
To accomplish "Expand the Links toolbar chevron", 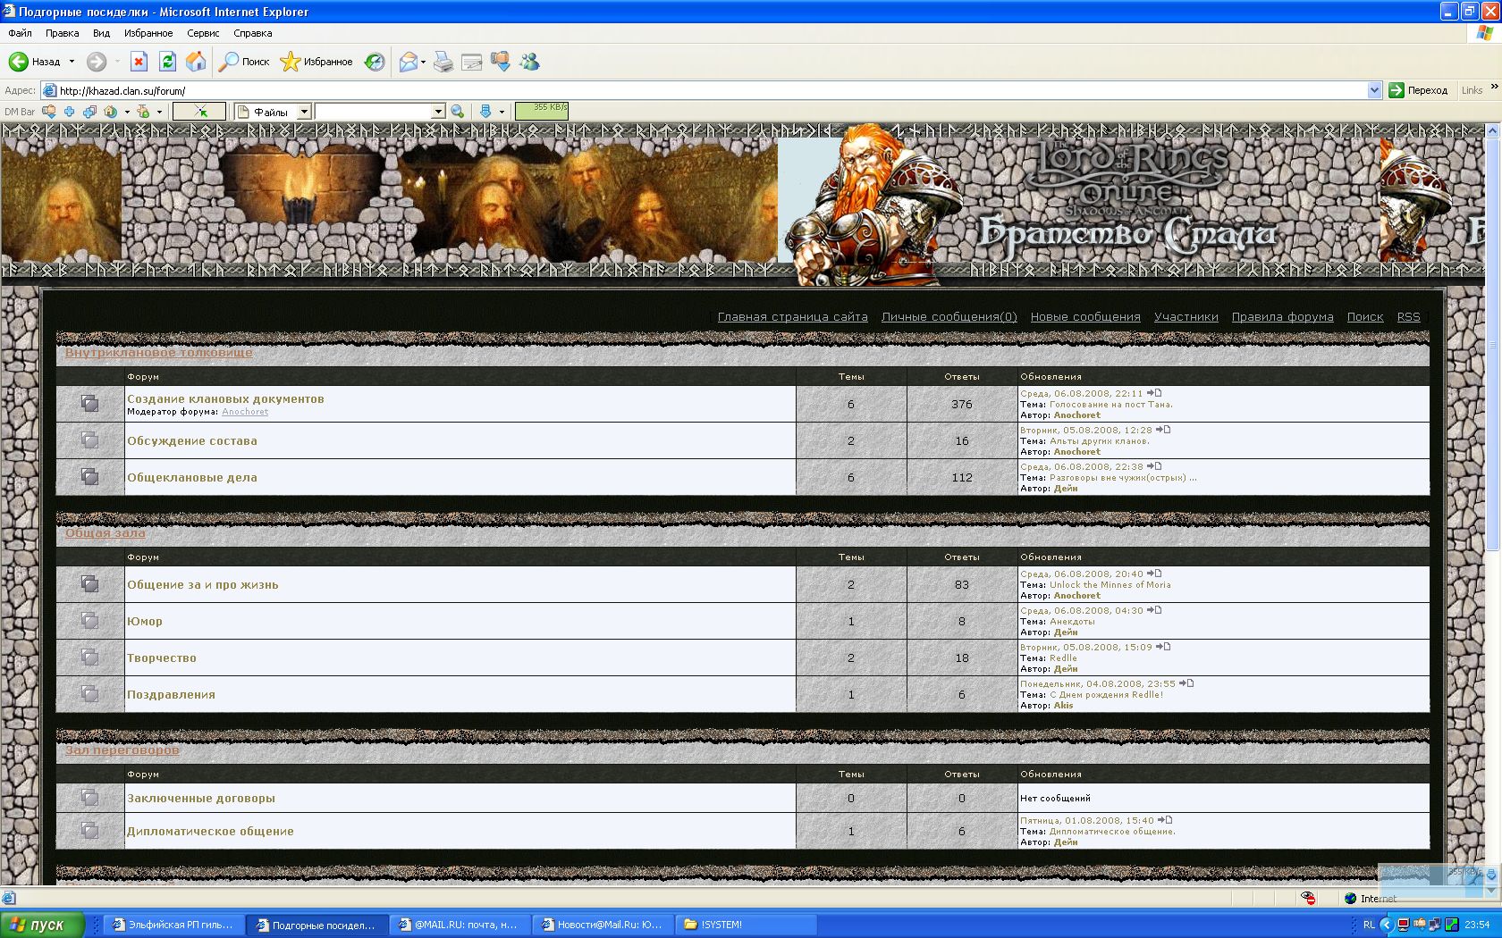I will pos(1494,87).
